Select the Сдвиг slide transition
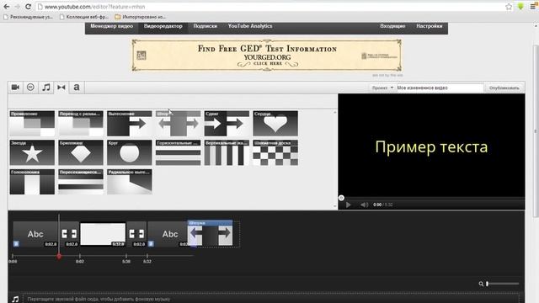Screen dimensions: 539x303 coord(227,124)
